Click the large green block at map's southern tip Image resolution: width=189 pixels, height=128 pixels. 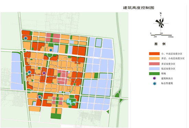tap(56, 116)
